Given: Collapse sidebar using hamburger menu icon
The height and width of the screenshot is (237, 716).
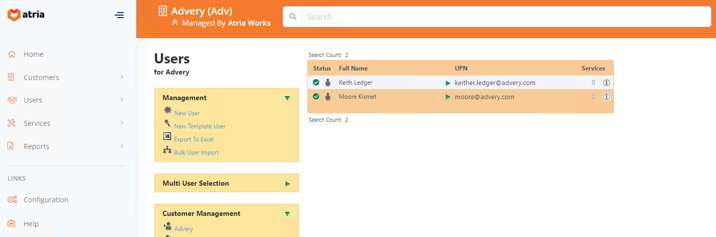Looking at the screenshot, I should [119, 15].
